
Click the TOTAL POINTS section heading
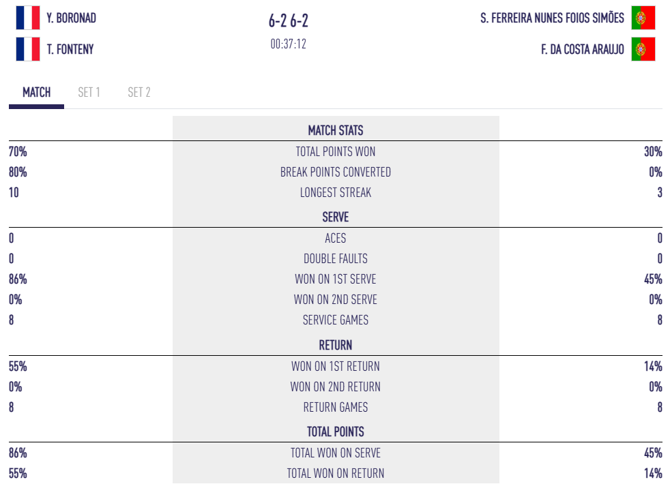335,432
